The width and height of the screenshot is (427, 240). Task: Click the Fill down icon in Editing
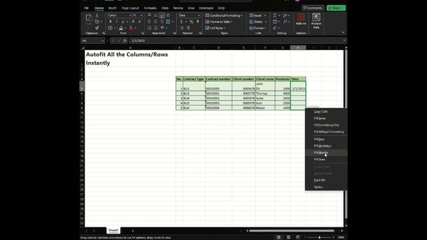pyautogui.click(x=275, y=22)
